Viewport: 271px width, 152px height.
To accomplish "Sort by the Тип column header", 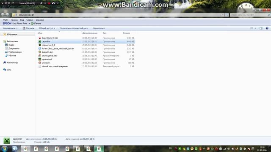I will (105, 33).
